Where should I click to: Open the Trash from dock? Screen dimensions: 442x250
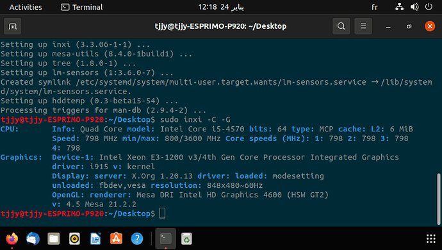(x=186, y=239)
